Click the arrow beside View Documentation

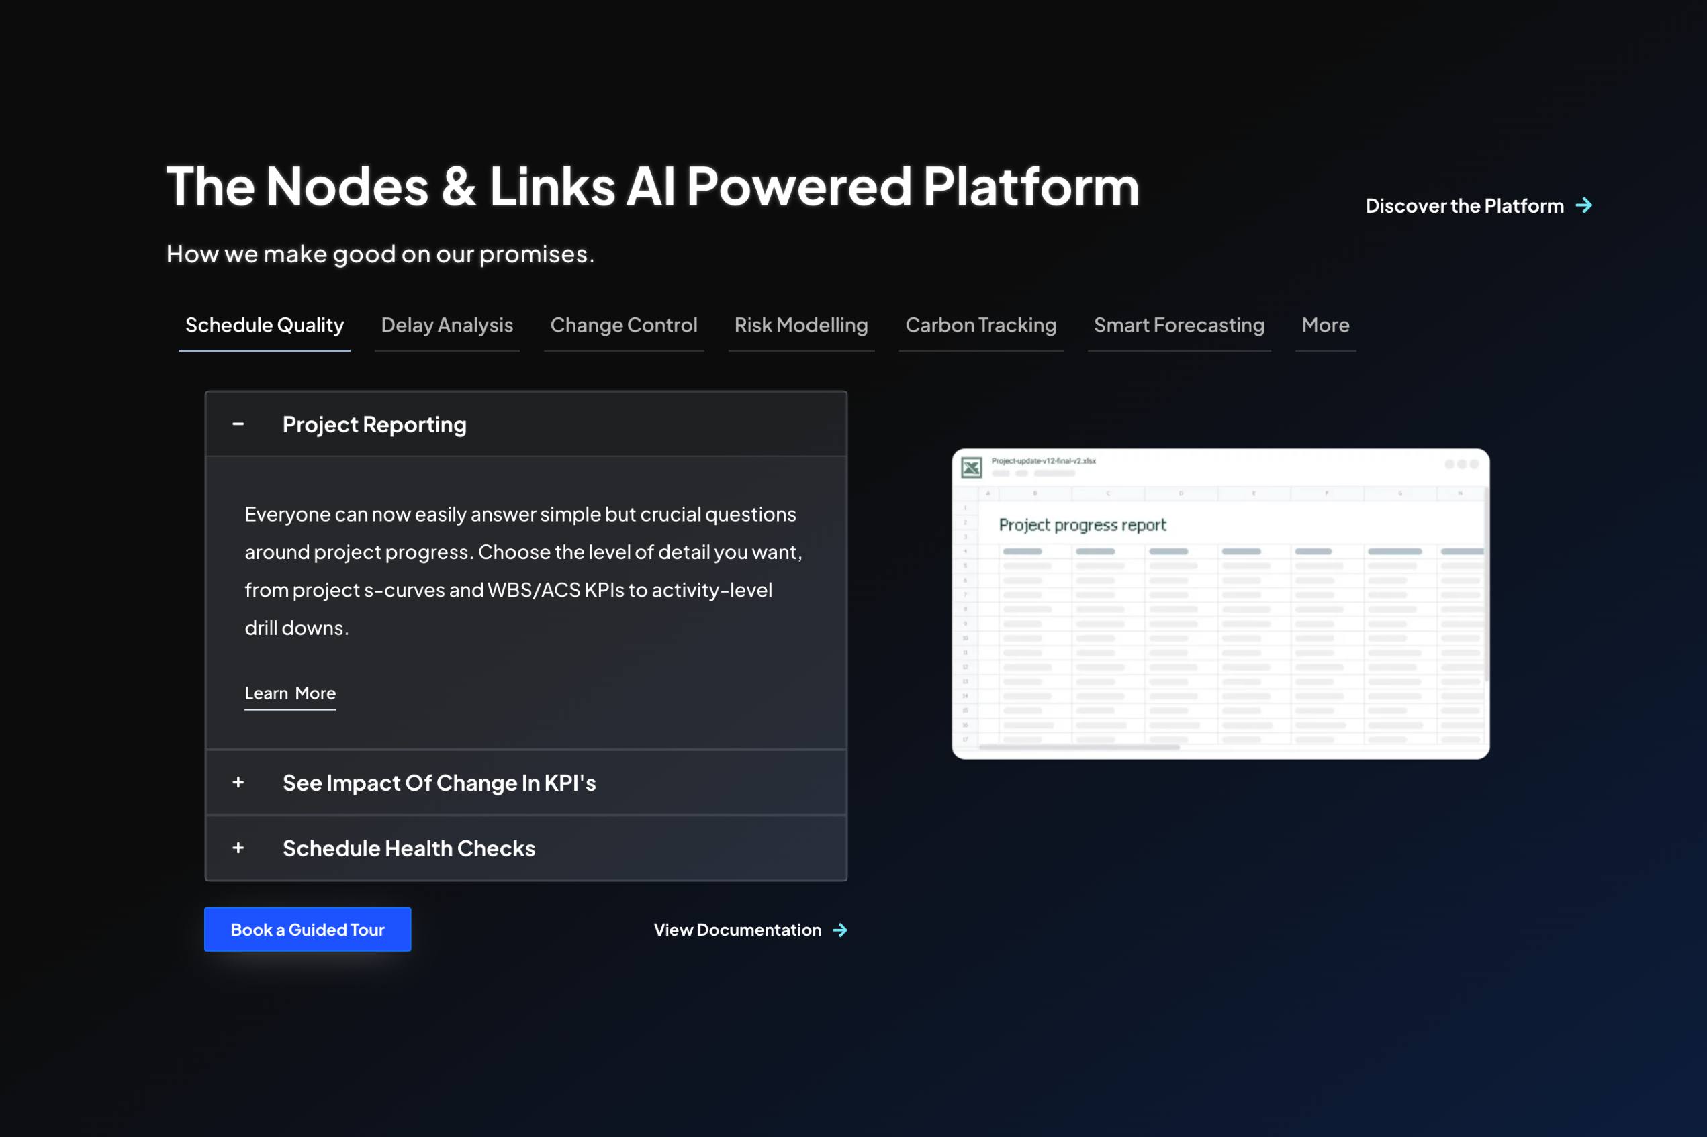click(x=840, y=930)
